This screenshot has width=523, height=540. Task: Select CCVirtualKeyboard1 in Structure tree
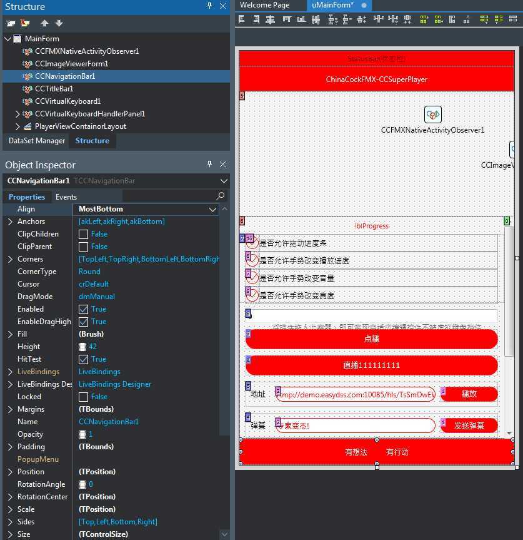[67, 101]
